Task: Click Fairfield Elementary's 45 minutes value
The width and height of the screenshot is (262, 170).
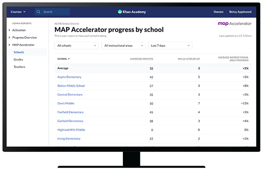Action: point(152,113)
